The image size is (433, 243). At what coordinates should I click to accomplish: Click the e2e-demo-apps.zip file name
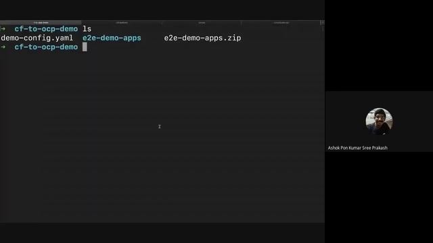(x=202, y=38)
